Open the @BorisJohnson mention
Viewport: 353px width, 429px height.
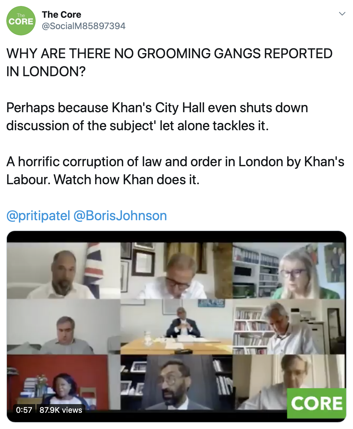pyautogui.click(x=120, y=216)
